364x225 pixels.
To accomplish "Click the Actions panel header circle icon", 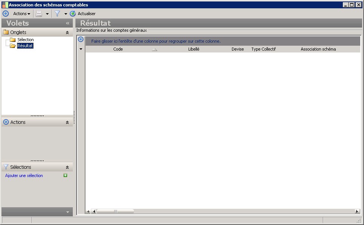I will [x=6, y=122].
